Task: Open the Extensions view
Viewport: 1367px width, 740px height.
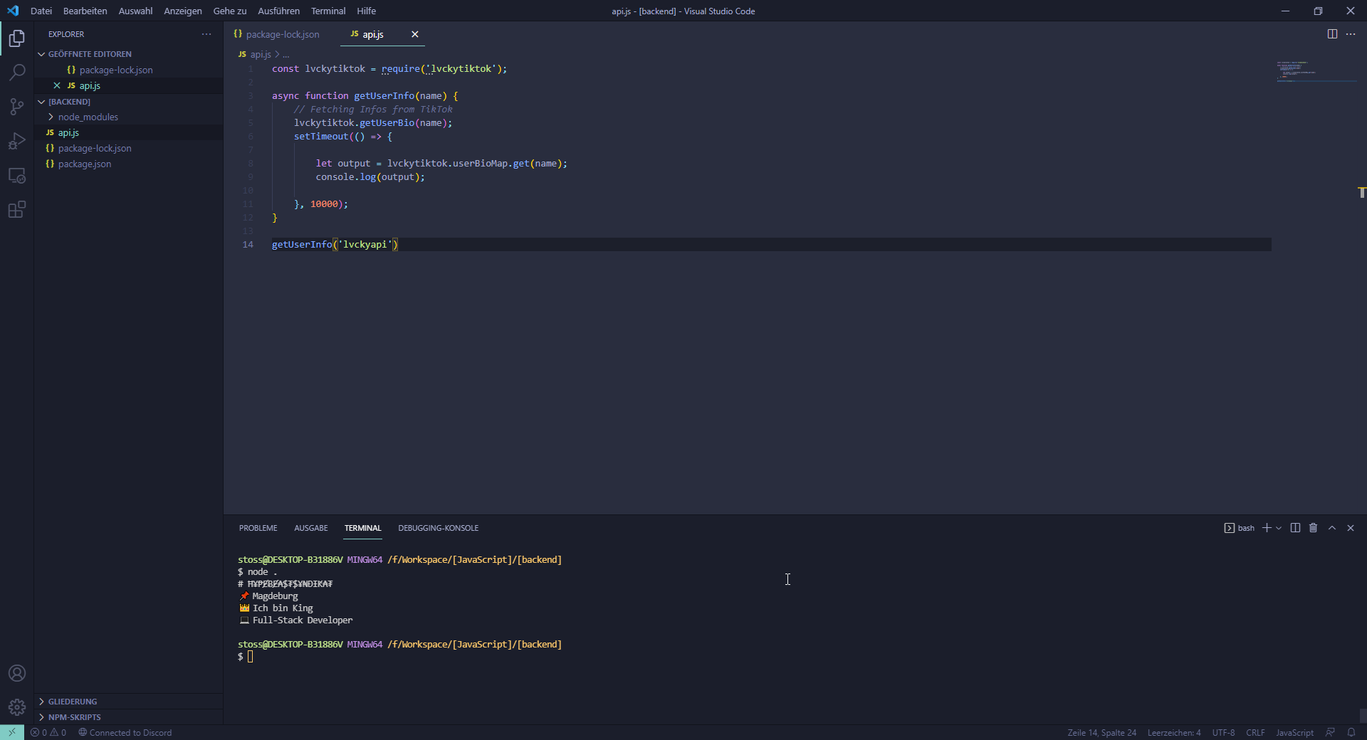Action: point(17,210)
